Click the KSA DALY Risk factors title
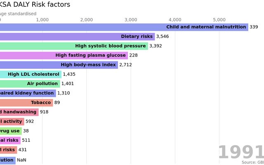The width and height of the screenshot is (264, 165). tap(35, 5)
